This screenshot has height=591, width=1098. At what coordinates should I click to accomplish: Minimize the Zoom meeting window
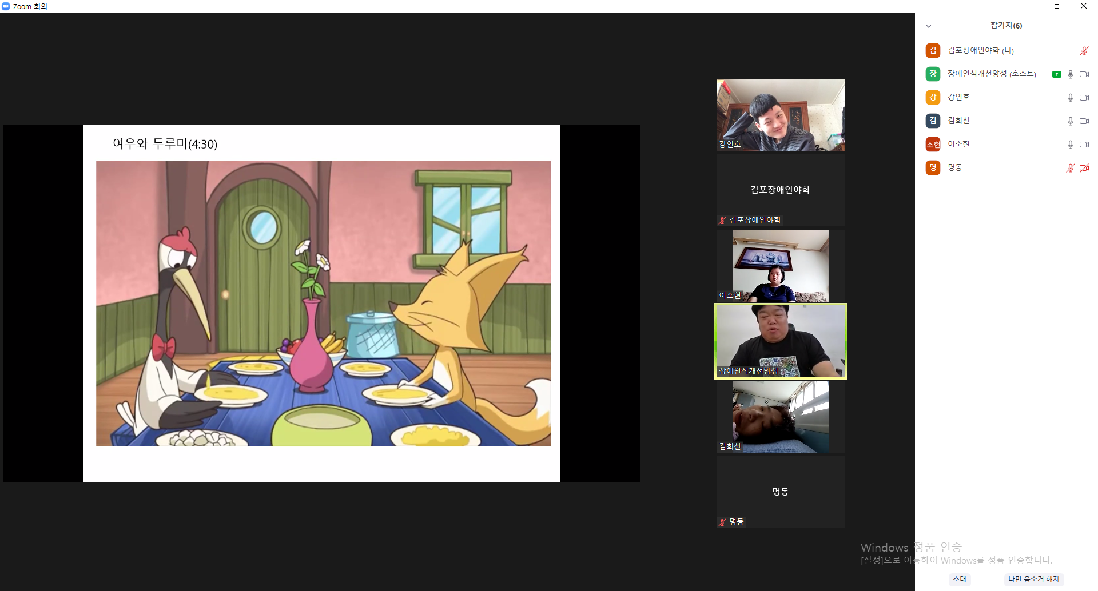point(1032,6)
